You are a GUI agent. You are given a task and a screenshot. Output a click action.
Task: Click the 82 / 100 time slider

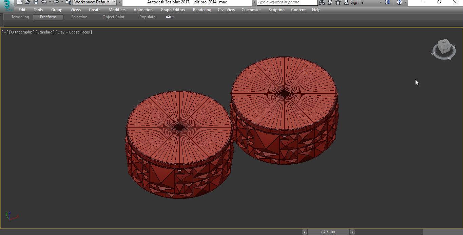(328, 232)
